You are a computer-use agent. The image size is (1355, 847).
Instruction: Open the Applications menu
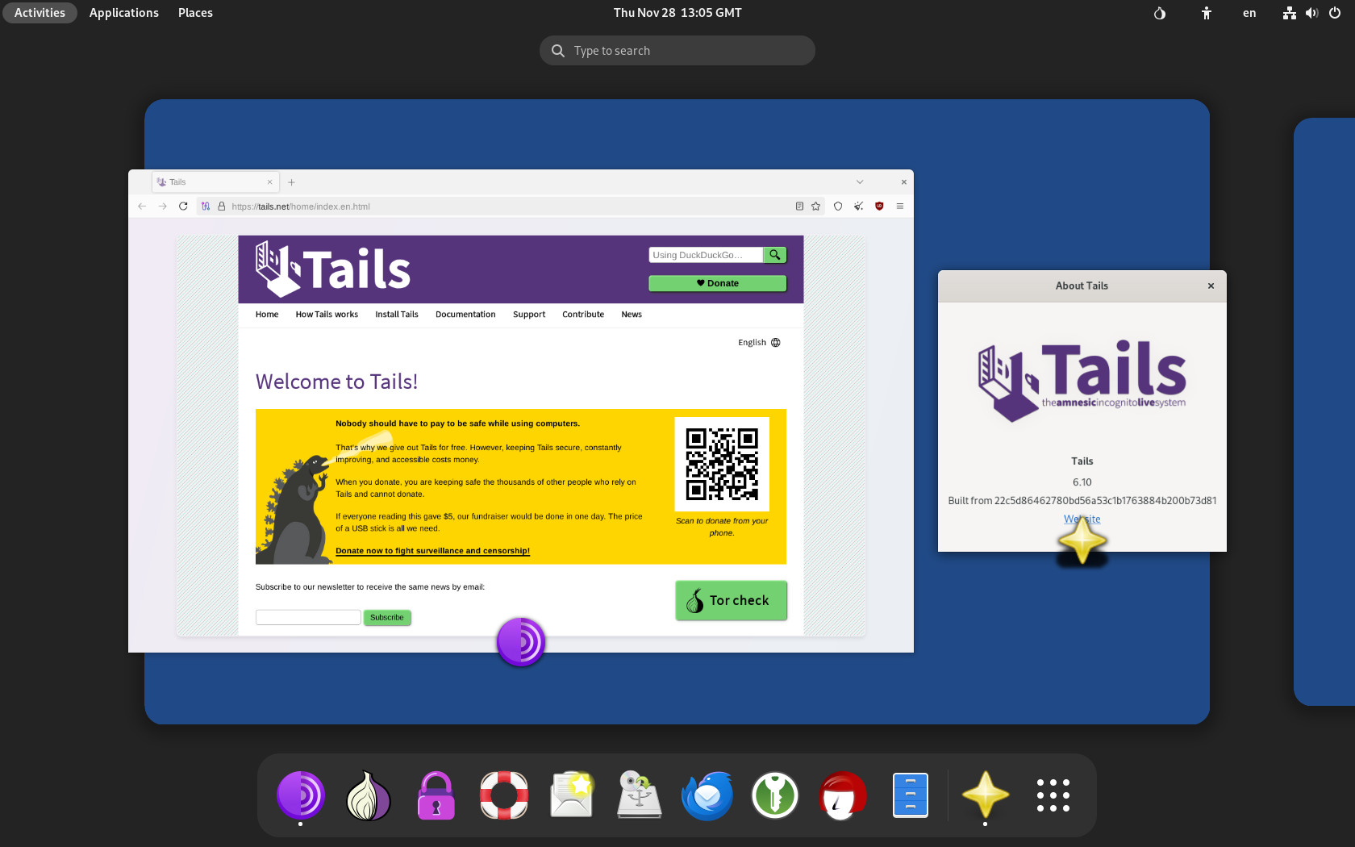pyautogui.click(x=124, y=13)
